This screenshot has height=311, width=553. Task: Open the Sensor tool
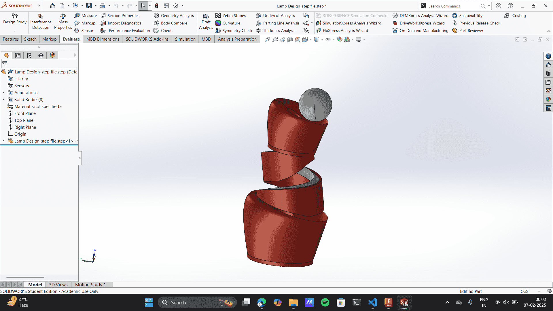(84, 31)
